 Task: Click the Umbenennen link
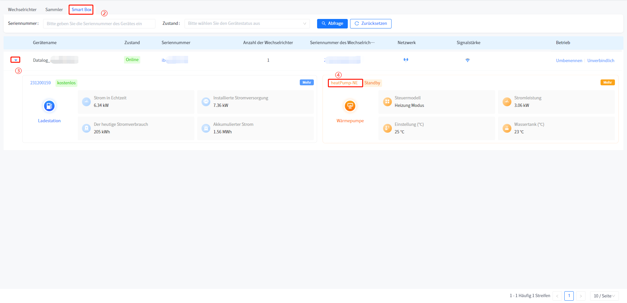[x=569, y=60]
